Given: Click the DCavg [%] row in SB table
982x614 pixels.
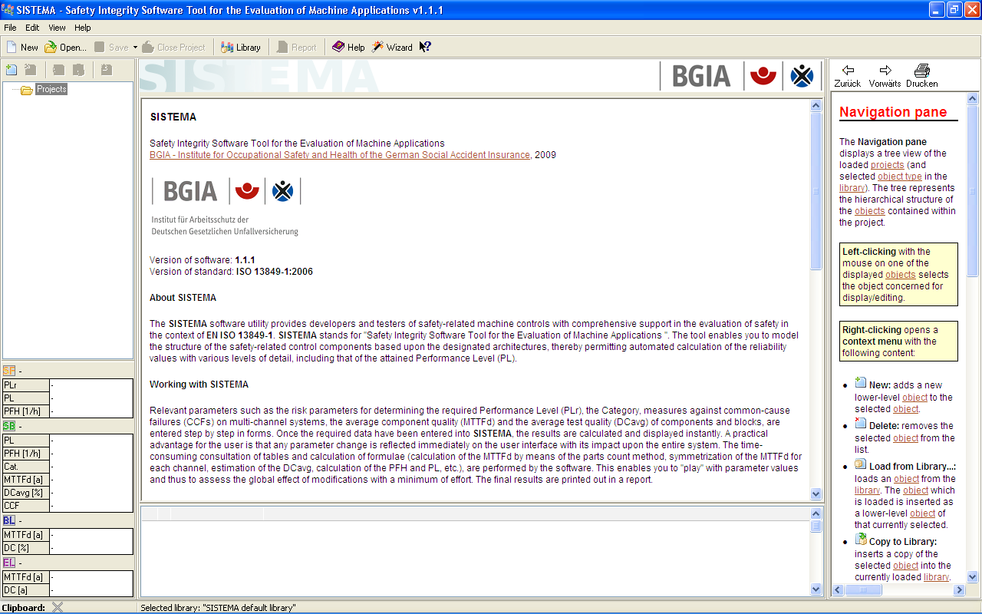Looking at the screenshot, I should pyautogui.click(x=68, y=493).
